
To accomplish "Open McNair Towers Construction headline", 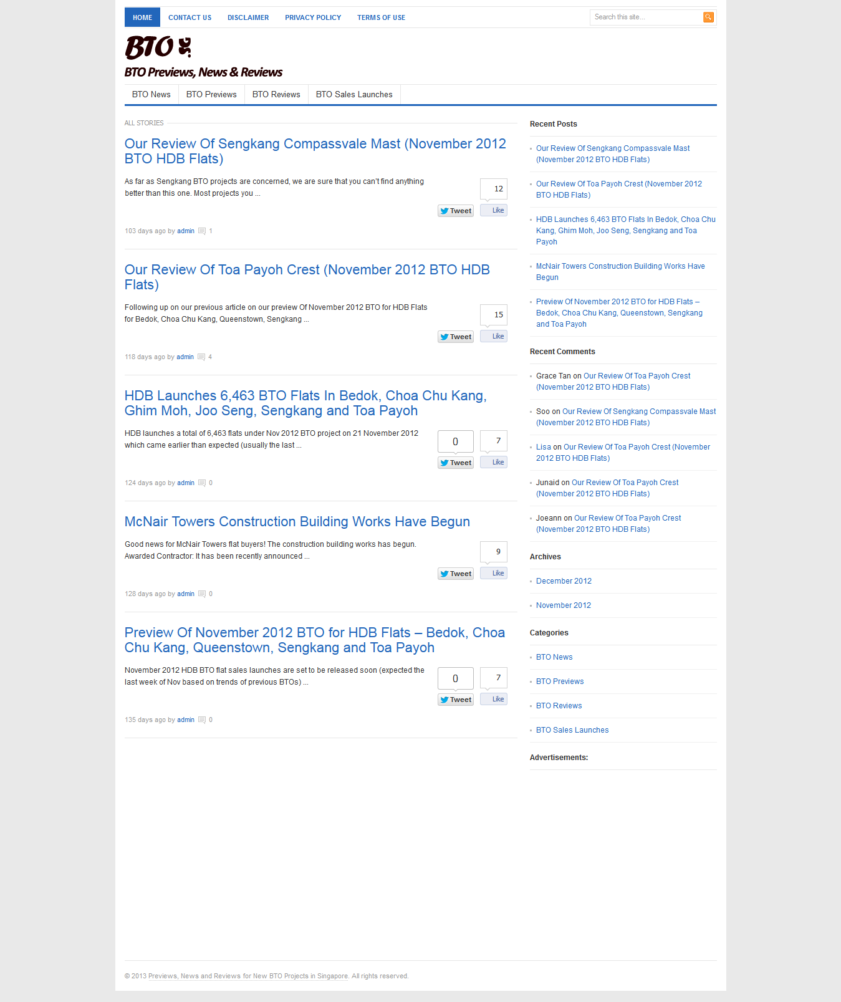I will click(297, 522).
